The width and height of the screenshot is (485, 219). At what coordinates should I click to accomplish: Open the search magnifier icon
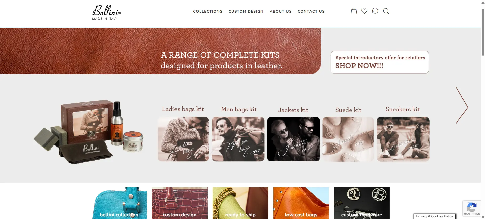[386, 11]
